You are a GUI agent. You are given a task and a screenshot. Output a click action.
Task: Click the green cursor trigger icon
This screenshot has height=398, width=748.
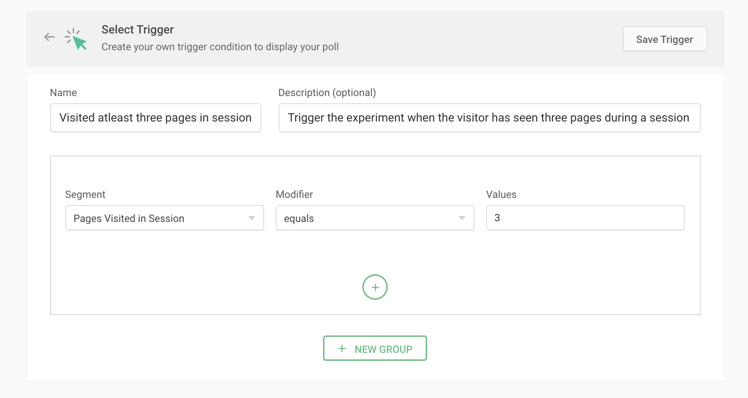pos(76,39)
